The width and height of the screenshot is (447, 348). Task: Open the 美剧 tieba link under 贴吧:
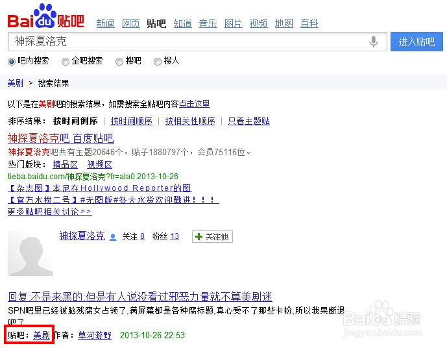(x=42, y=335)
